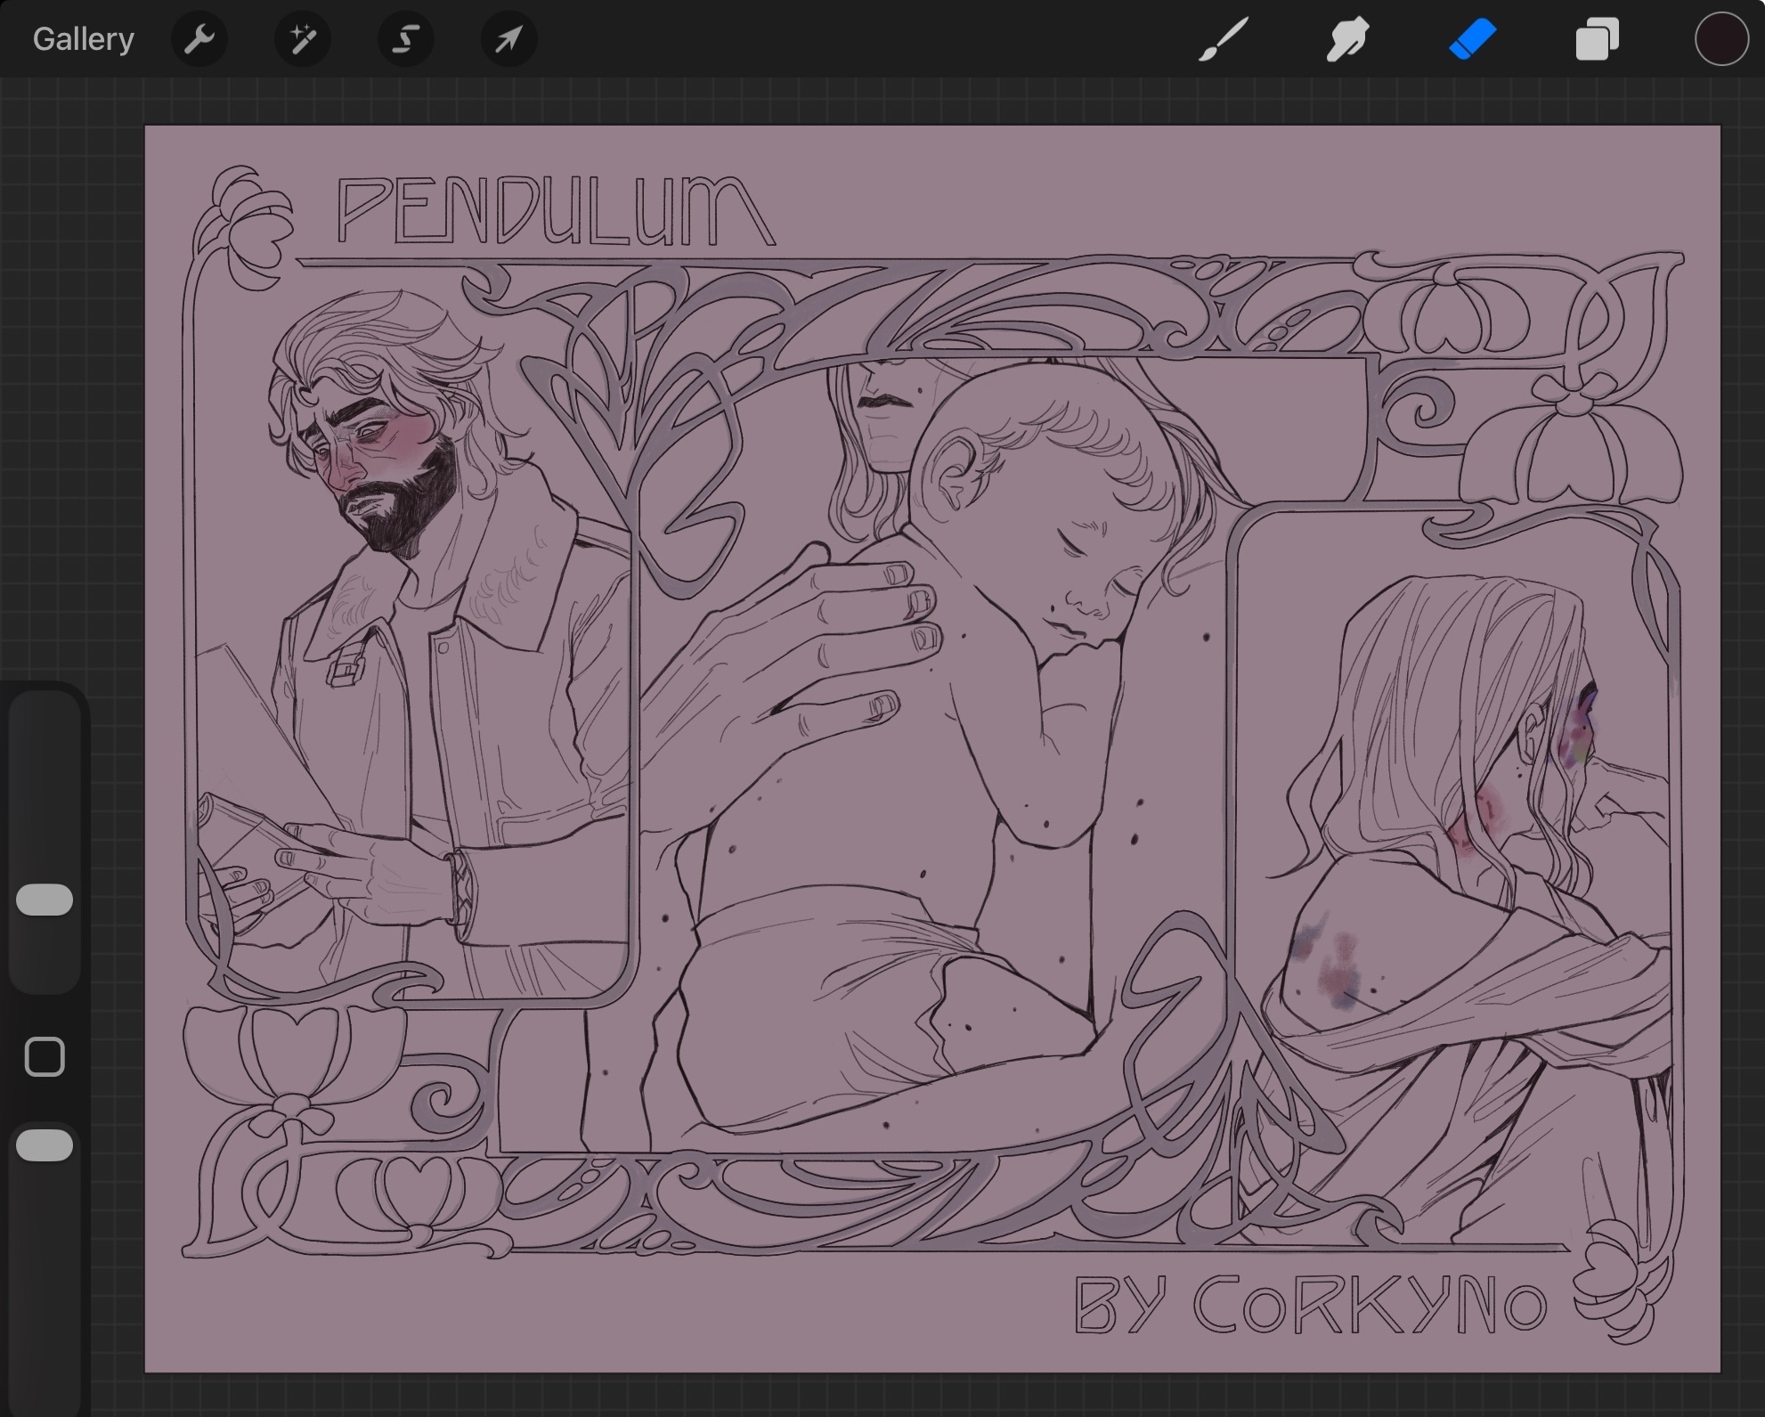Select the Smudge finger tool
This screenshot has height=1417, width=1765.
point(1347,39)
